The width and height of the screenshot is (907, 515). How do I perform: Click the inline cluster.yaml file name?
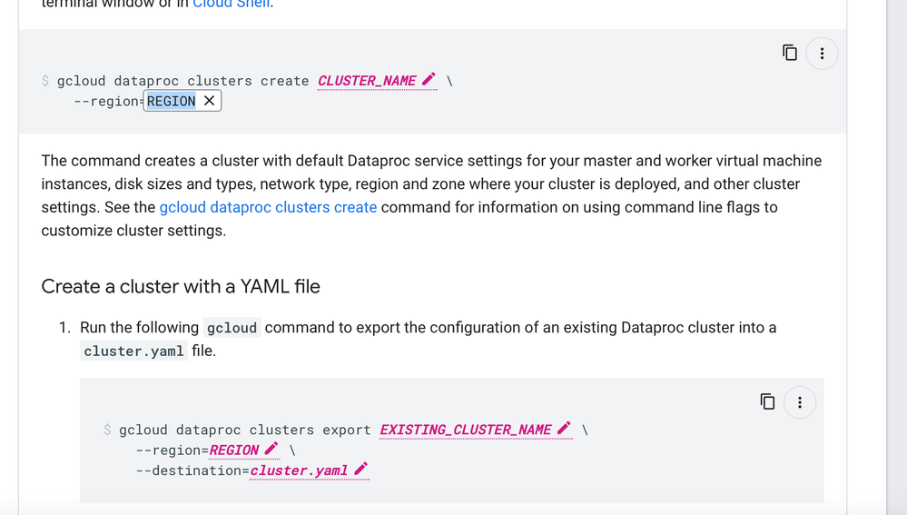pyautogui.click(x=133, y=351)
